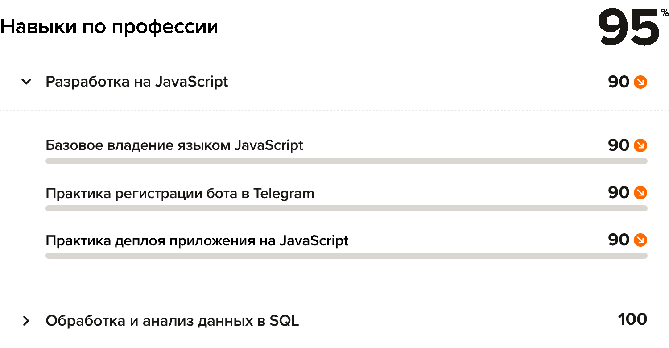Select the Практика регистрации бота в Telegram label
The image size is (669, 348).
click(x=180, y=194)
